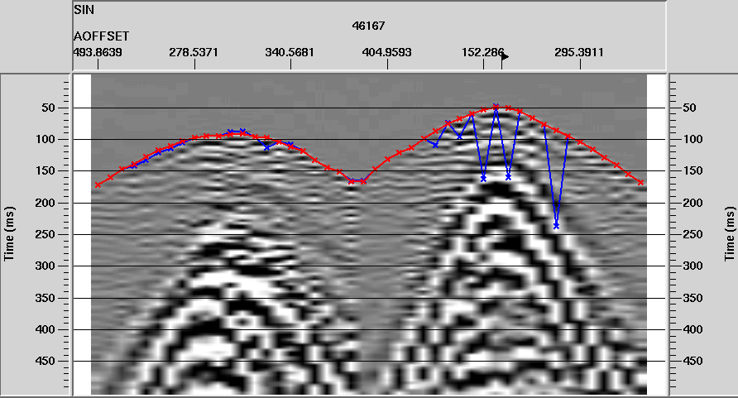Select offset value 152.286
The height and width of the screenshot is (398, 738).
click(482, 52)
